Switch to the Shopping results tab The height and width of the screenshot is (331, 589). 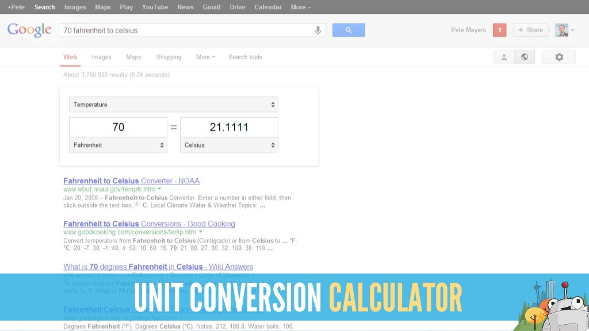tap(169, 57)
